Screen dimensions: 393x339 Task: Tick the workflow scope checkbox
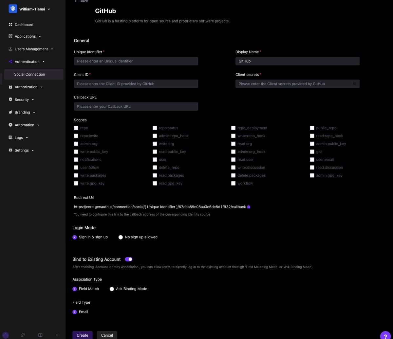point(234,184)
